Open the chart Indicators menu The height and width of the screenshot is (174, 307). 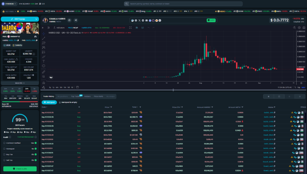59,28
